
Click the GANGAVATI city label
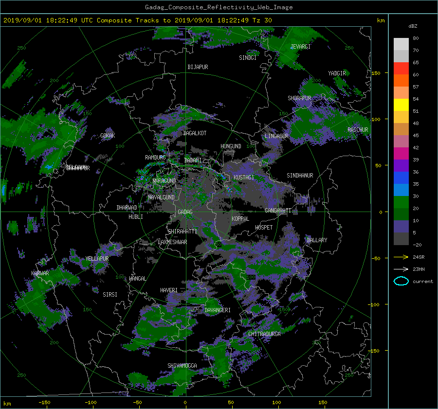click(278, 211)
